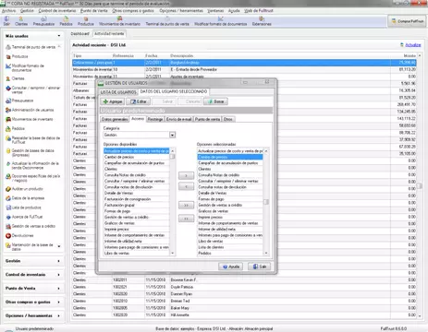Open Modificar formato de documentos toolbar icon
The height and width of the screenshot is (332, 428).
(x=221, y=21)
